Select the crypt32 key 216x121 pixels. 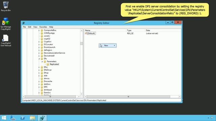point(47,39)
